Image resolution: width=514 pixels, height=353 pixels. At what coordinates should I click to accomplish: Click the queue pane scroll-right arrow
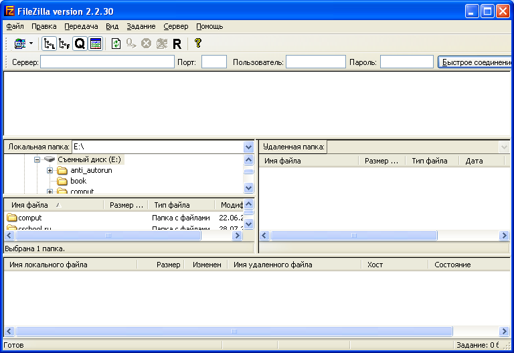pos(504,332)
